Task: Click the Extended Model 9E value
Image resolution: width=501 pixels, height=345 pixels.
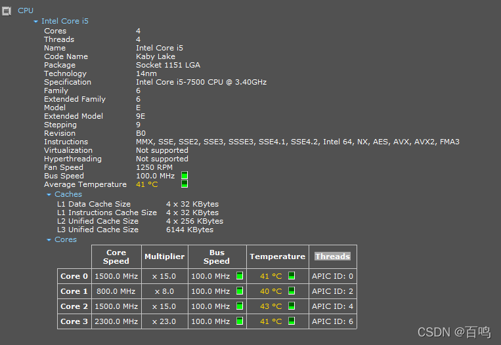Action: (x=141, y=116)
